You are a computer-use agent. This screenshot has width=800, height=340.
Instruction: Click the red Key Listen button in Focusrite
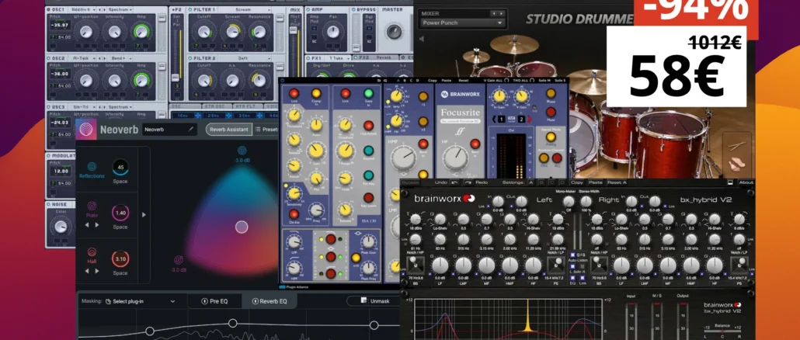368,198
